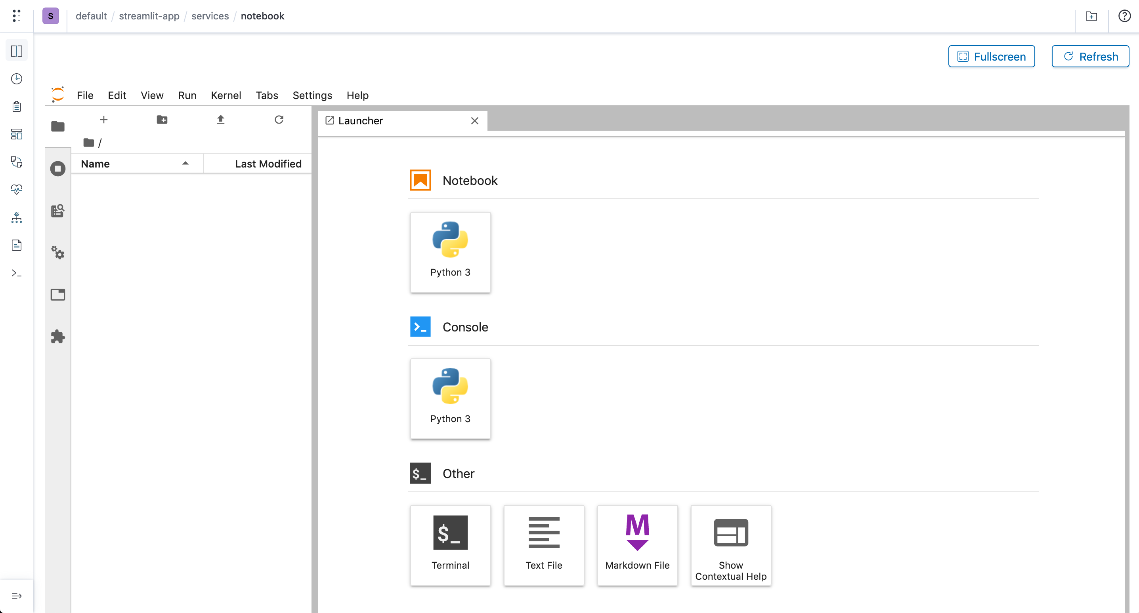Click the upload files icon
1139x613 pixels.
[221, 120]
